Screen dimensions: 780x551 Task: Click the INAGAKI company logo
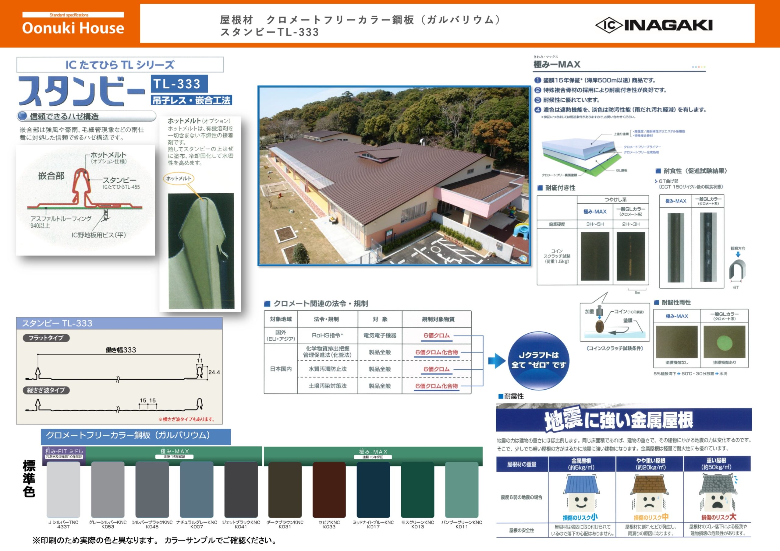point(654,25)
